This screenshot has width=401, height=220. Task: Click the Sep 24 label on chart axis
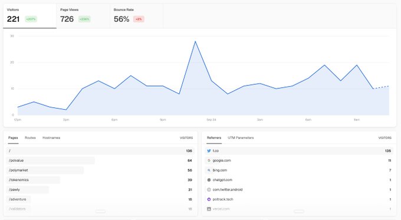pyautogui.click(x=211, y=120)
